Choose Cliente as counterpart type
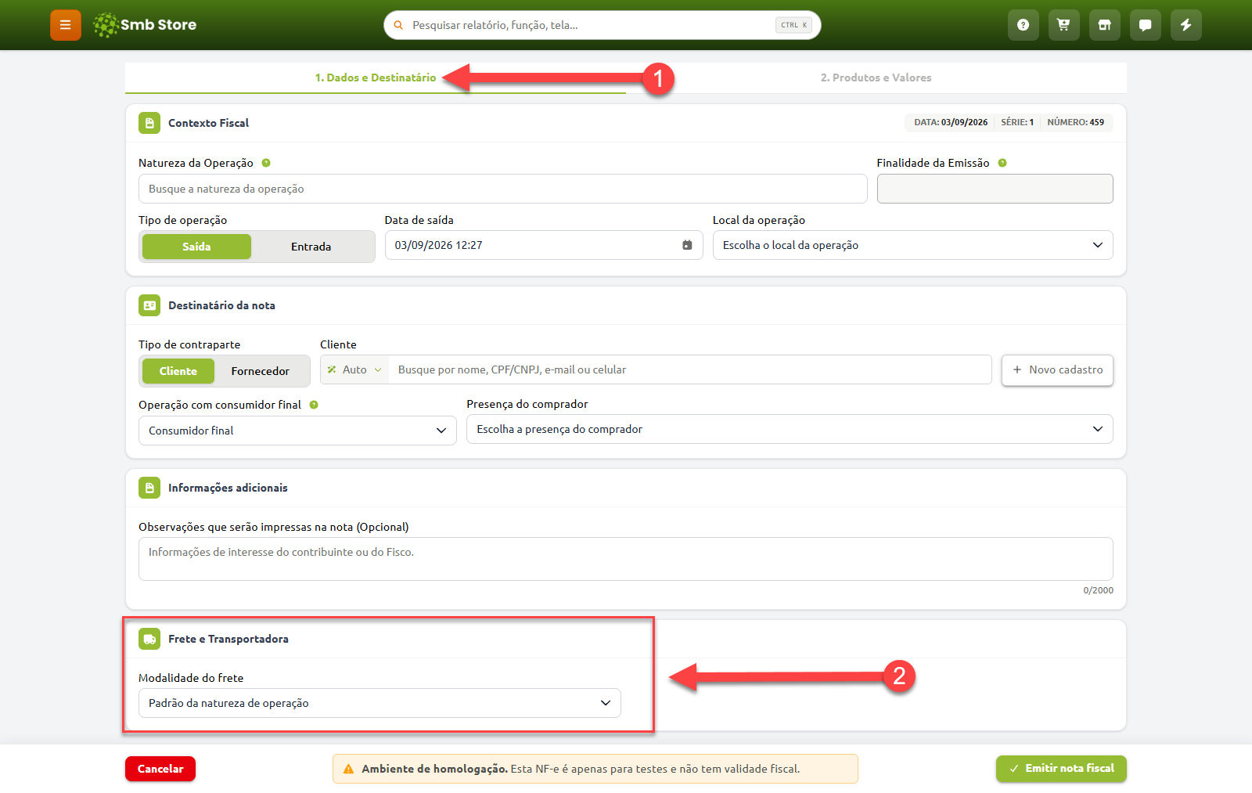 pos(178,371)
